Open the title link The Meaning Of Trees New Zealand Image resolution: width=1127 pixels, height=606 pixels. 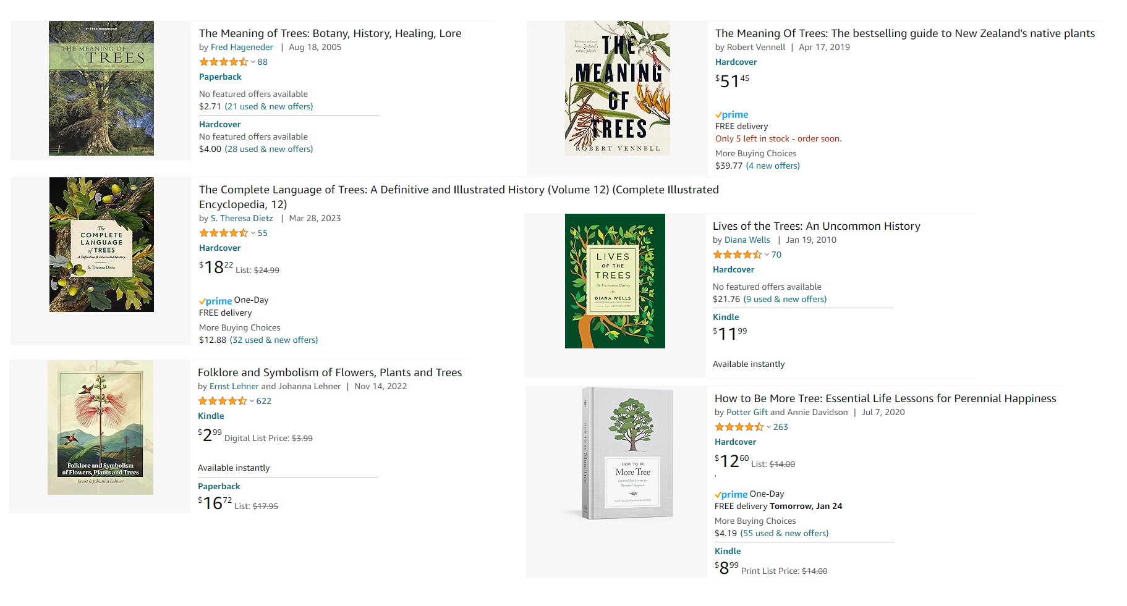(904, 33)
